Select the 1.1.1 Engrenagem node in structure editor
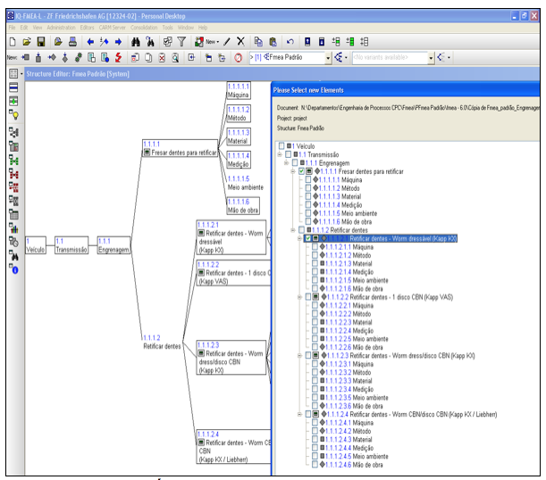The width and height of the screenshot is (546, 480). click(113, 245)
